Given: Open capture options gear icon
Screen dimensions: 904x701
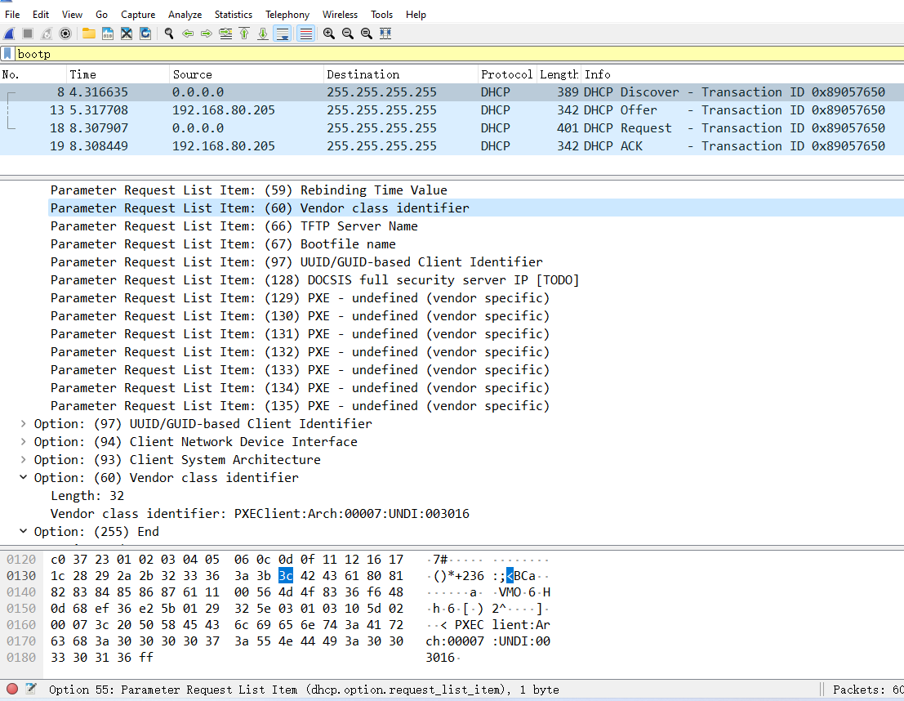Looking at the screenshot, I should click(x=65, y=33).
